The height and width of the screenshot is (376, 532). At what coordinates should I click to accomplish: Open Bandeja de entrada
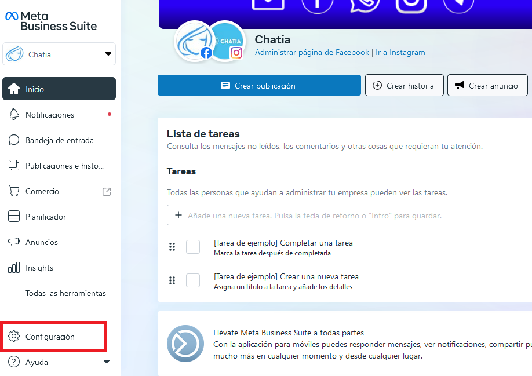(x=59, y=140)
